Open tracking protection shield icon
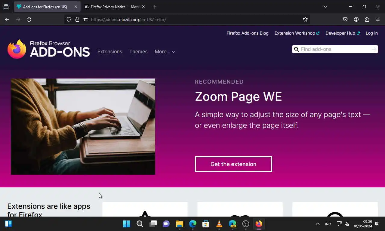This screenshot has height=231, width=385. [69, 20]
